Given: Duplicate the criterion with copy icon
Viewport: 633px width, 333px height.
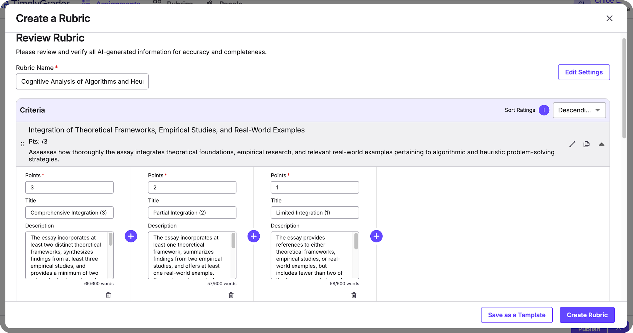Looking at the screenshot, I should coord(586,144).
